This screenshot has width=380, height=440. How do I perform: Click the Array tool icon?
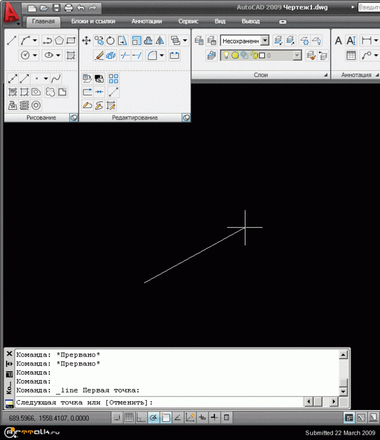coord(113,79)
